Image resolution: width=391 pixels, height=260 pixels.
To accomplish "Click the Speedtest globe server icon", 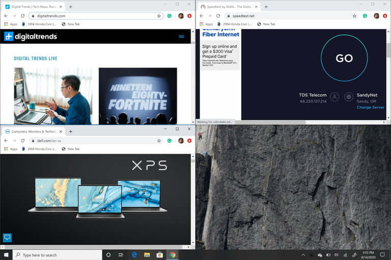I will (x=349, y=96).
